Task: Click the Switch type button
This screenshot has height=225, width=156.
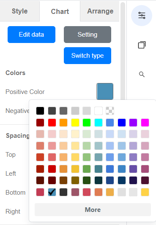Action: (x=88, y=56)
